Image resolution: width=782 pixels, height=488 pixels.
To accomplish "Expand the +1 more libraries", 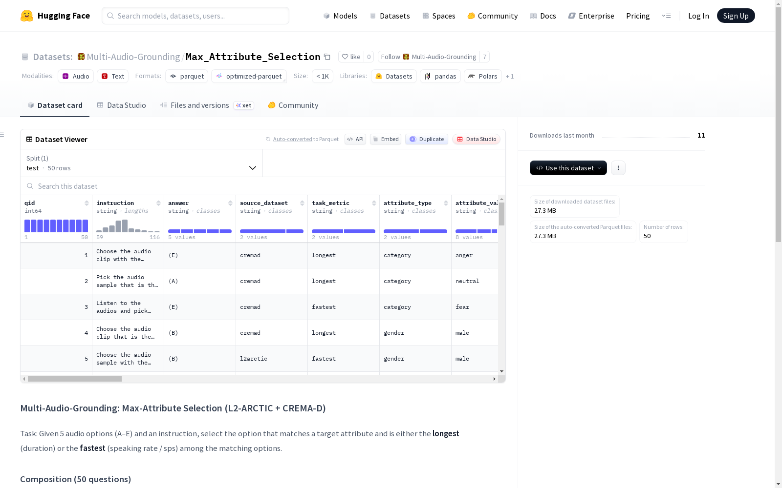I will pyautogui.click(x=510, y=77).
